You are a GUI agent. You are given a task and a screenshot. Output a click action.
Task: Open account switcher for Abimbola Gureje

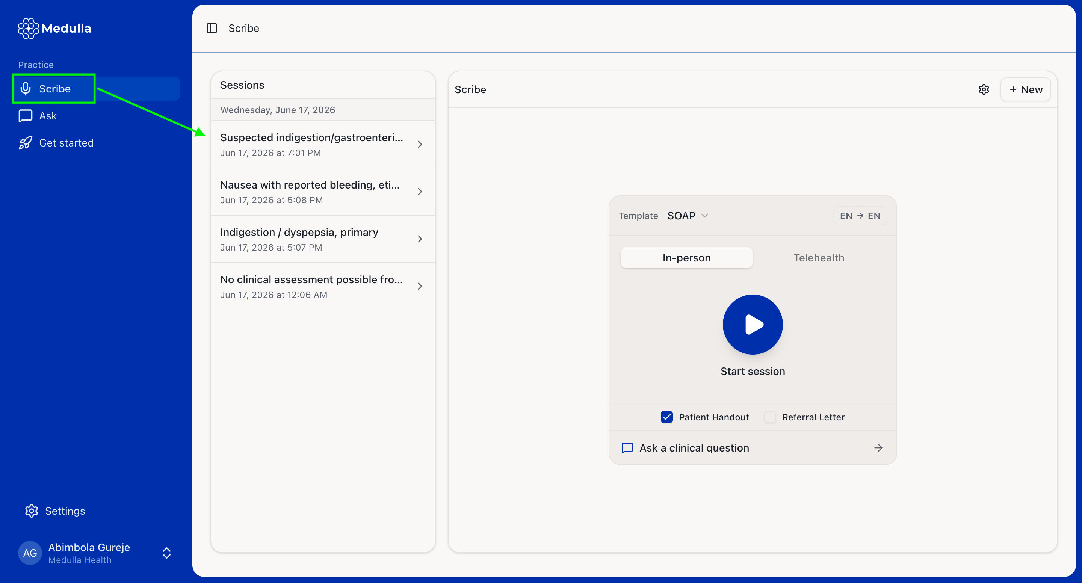coord(167,553)
